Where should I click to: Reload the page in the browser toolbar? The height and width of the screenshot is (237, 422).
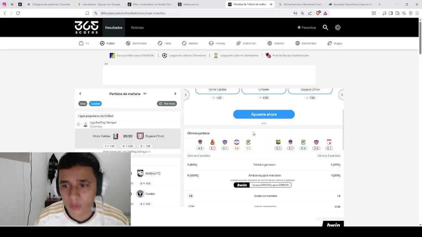pyautogui.click(x=18, y=13)
